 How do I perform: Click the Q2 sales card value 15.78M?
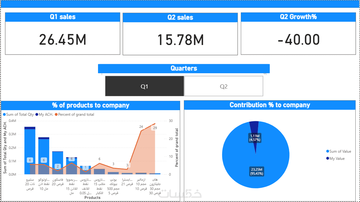pos(180,40)
